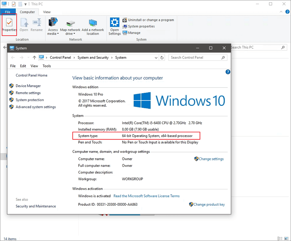Click Read the Microsoft Software License Terms
The width and height of the screenshot is (291, 241).
tap(146, 196)
